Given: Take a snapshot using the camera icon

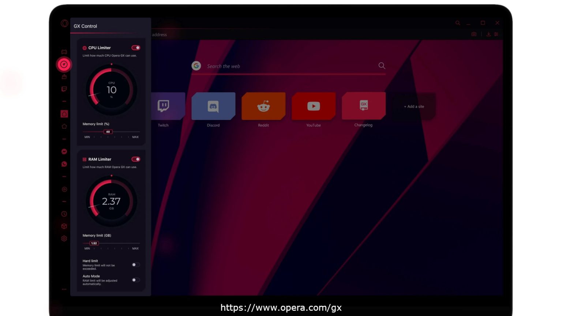Looking at the screenshot, I should (474, 34).
